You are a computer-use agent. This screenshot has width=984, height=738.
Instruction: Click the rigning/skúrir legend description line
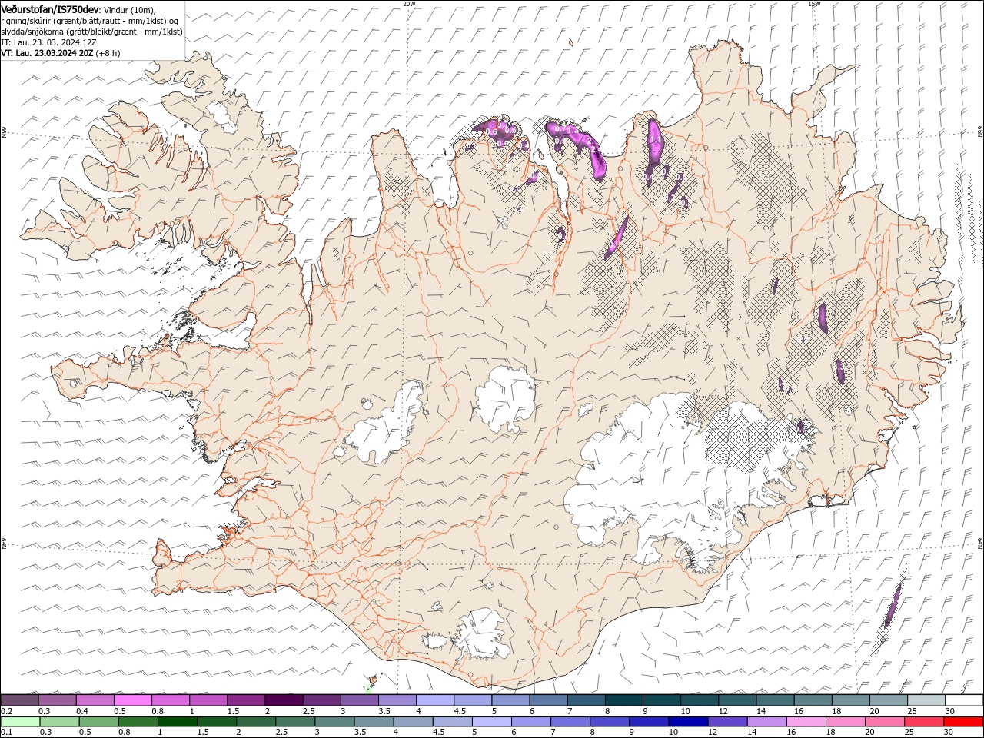tap(90, 21)
